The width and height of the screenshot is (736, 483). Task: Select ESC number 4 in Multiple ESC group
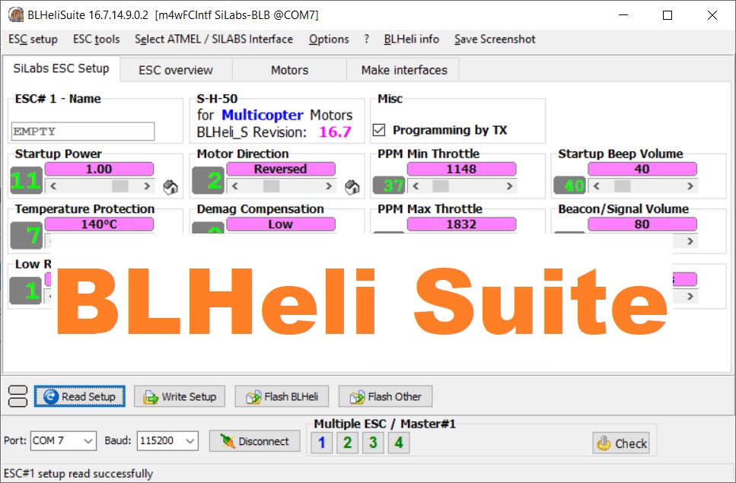pyautogui.click(x=399, y=443)
